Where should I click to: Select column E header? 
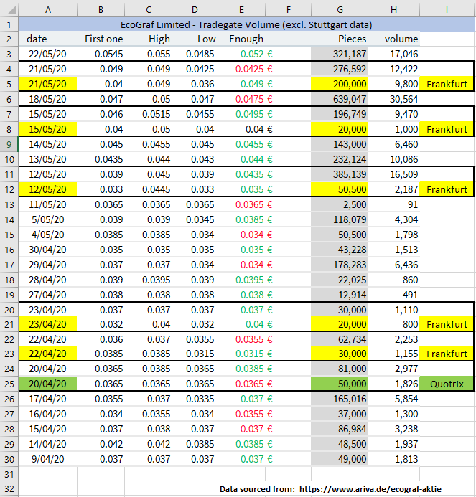(241, 10)
